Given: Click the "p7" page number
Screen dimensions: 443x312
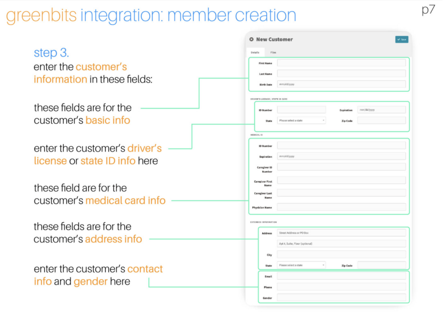Looking at the screenshot, I should pos(428,10).
